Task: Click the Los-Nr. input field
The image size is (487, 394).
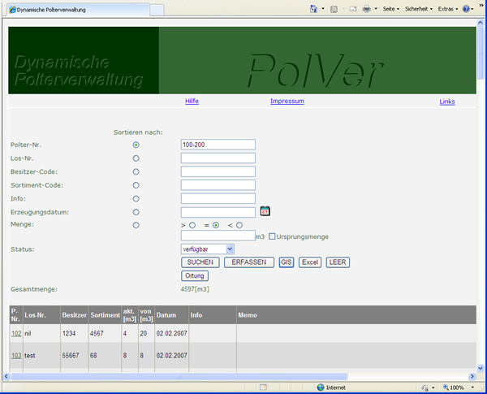Action: pyautogui.click(x=218, y=158)
